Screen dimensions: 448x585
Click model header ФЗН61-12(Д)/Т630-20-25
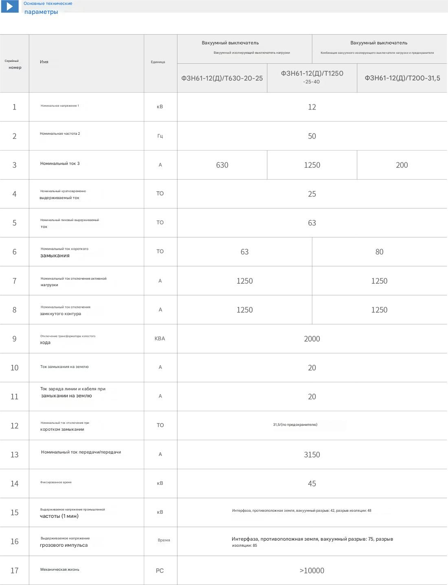[222, 78]
